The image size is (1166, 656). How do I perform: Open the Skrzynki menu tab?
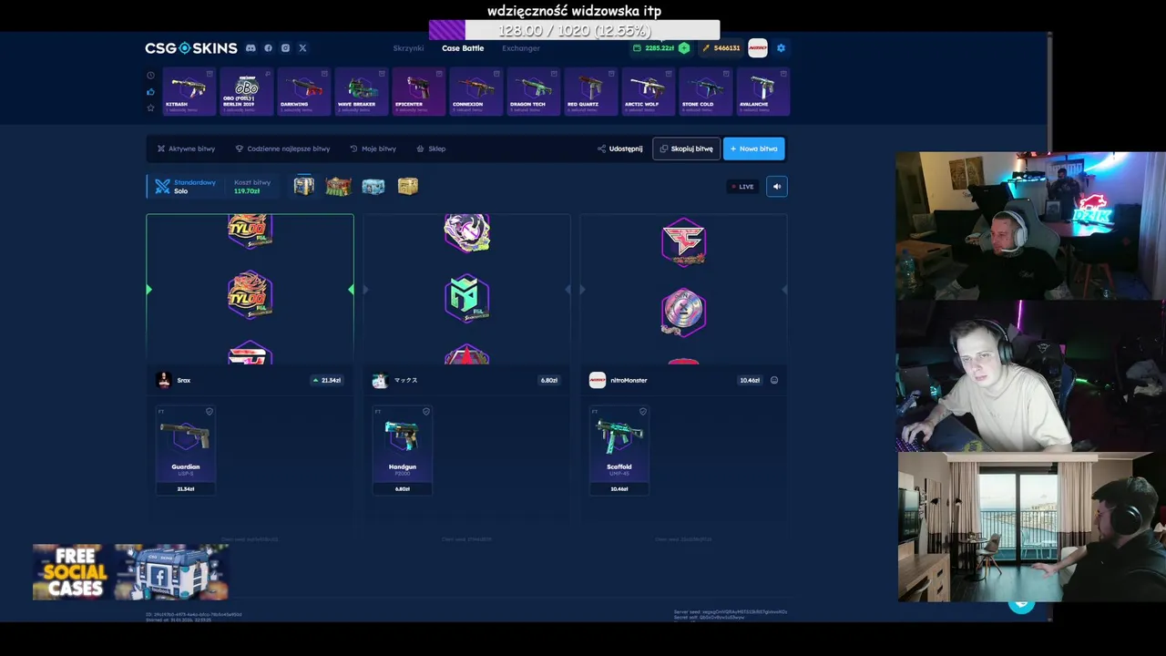408,48
